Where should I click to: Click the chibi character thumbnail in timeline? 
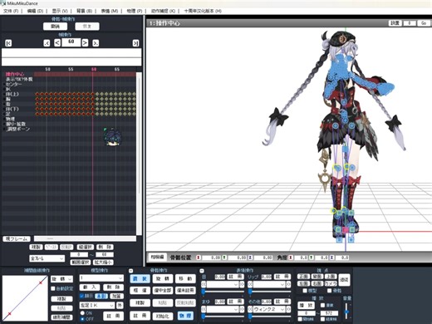[x=112, y=137]
